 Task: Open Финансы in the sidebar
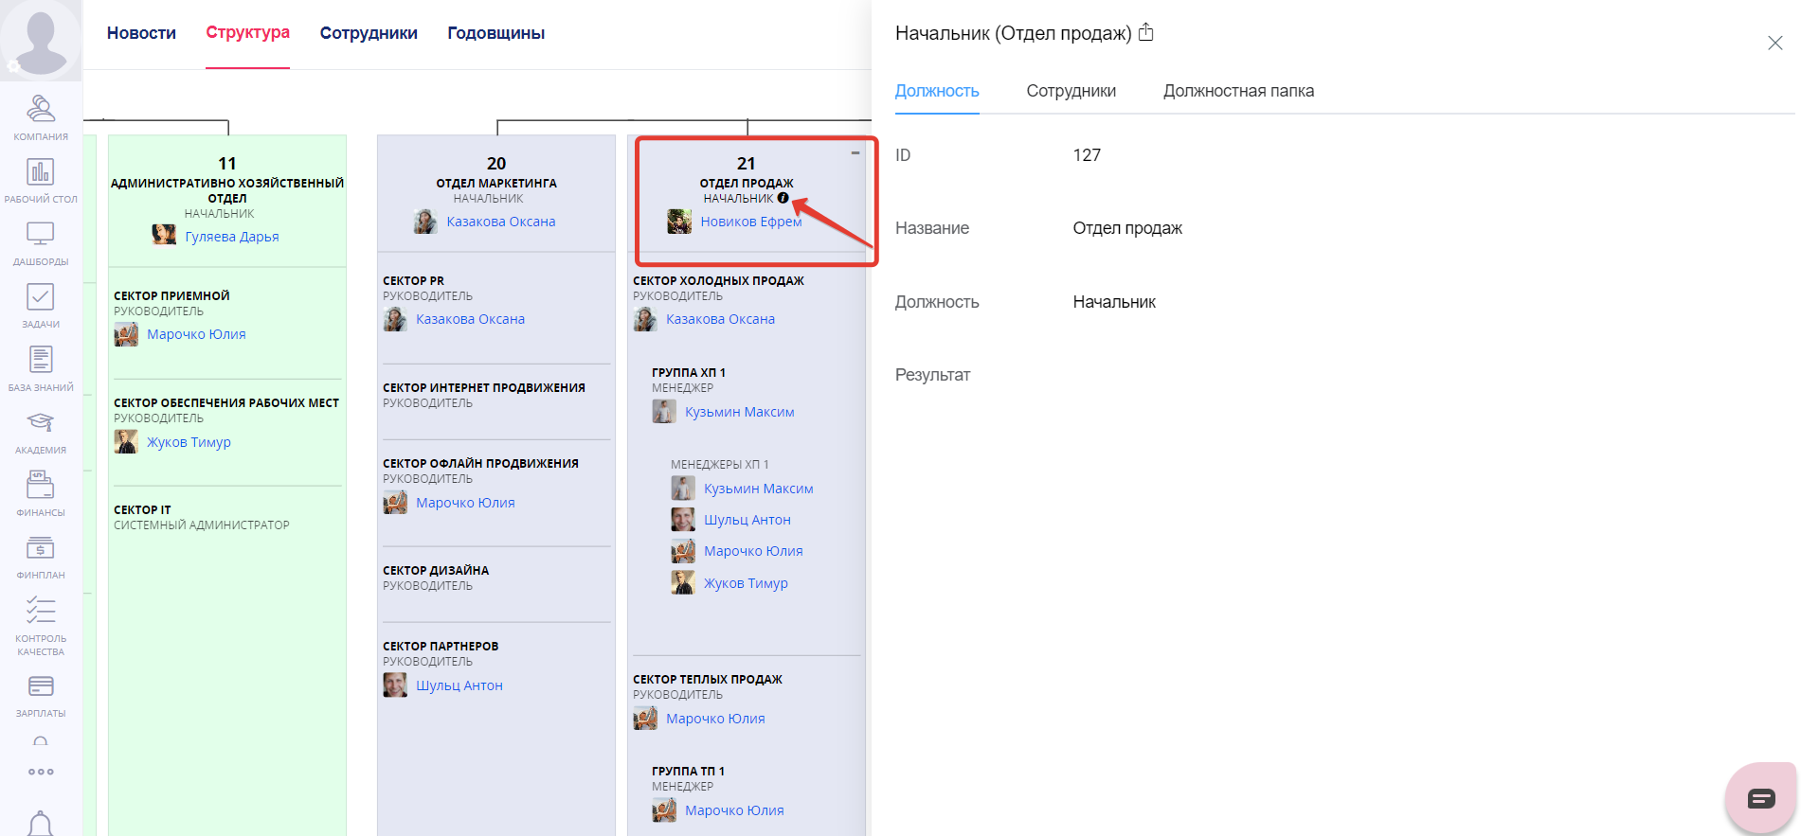coord(41,493)
